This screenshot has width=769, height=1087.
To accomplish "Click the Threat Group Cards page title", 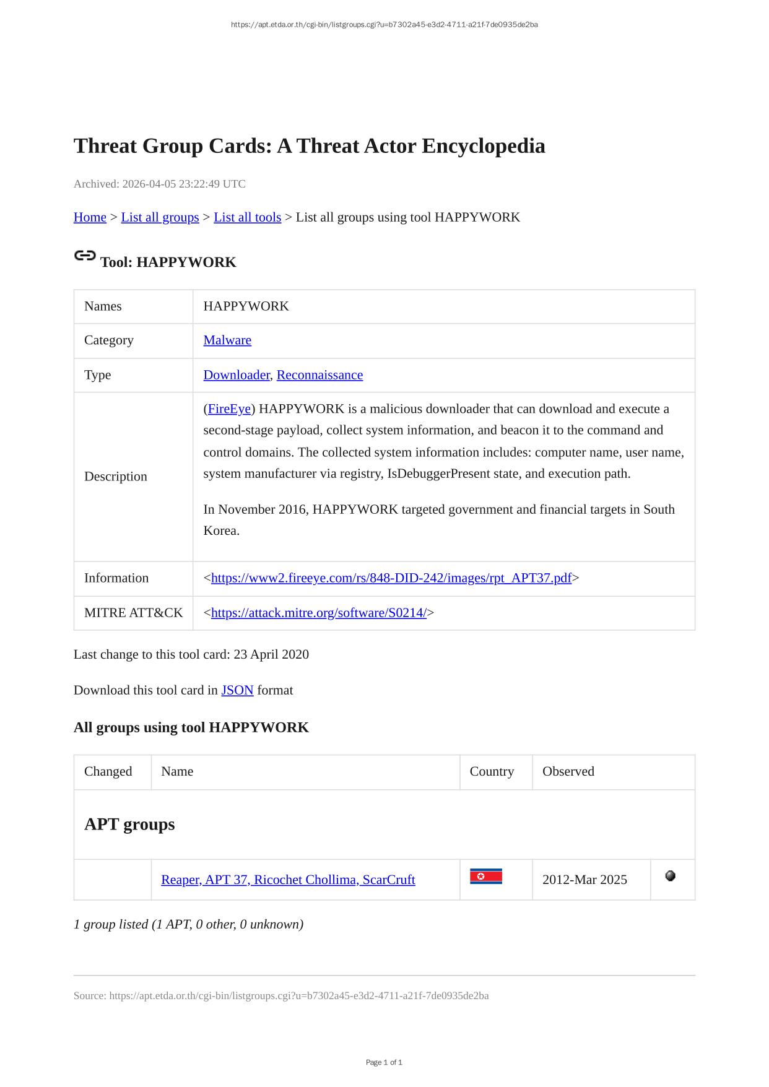I will (309, 146).
